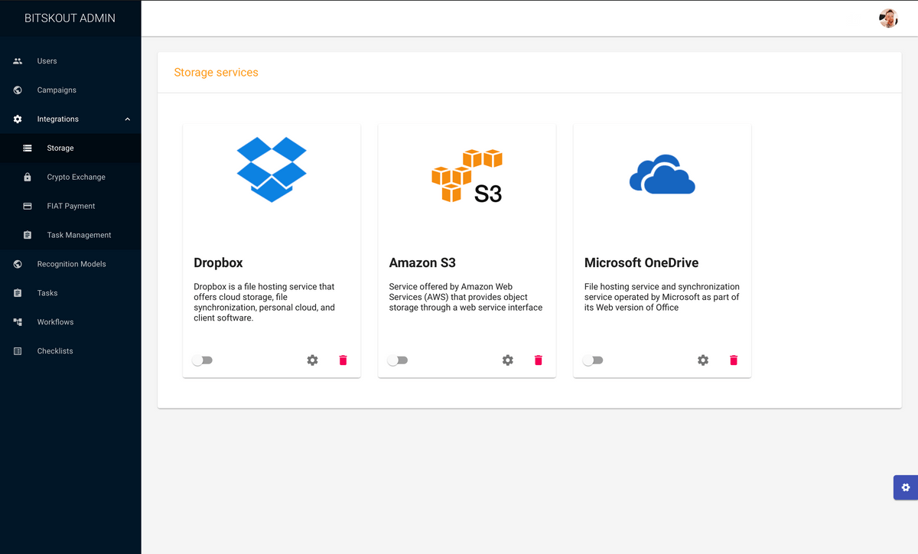918x554 pixels.
Task: Select the Storage submenu item
Action: point(70,148)
